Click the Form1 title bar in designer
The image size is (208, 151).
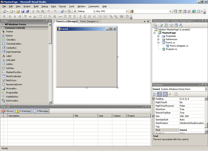[87, 29]
